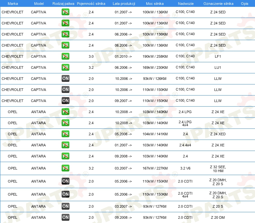Click the PB fuel icon in the Captiva 3.2 LU1 row

coord(65,67)
